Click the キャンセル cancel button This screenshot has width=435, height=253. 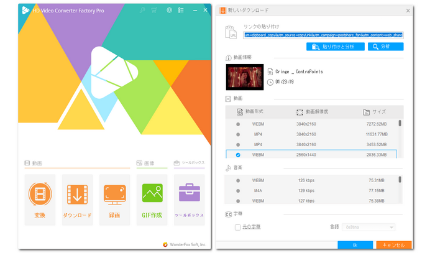click(393, 246)
